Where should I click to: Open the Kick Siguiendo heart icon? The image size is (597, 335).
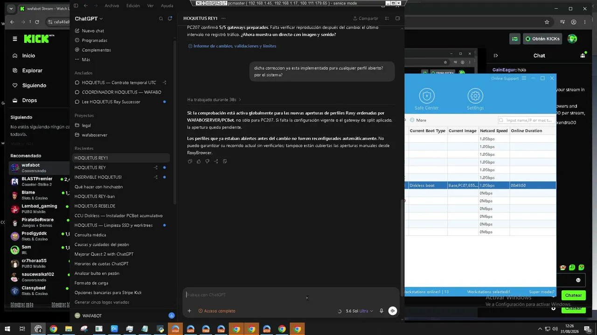(14, 86)
